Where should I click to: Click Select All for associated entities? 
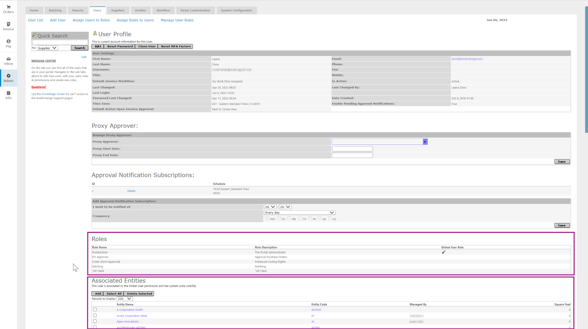(x=114, y=294)
